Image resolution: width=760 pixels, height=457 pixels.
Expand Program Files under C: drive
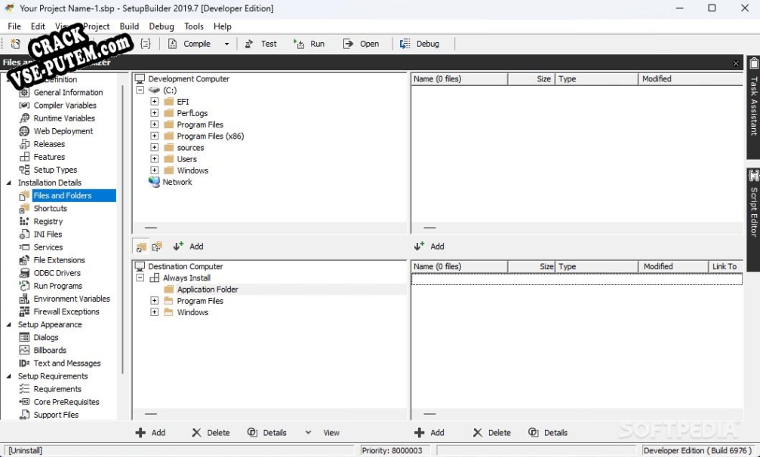point(154,124)
